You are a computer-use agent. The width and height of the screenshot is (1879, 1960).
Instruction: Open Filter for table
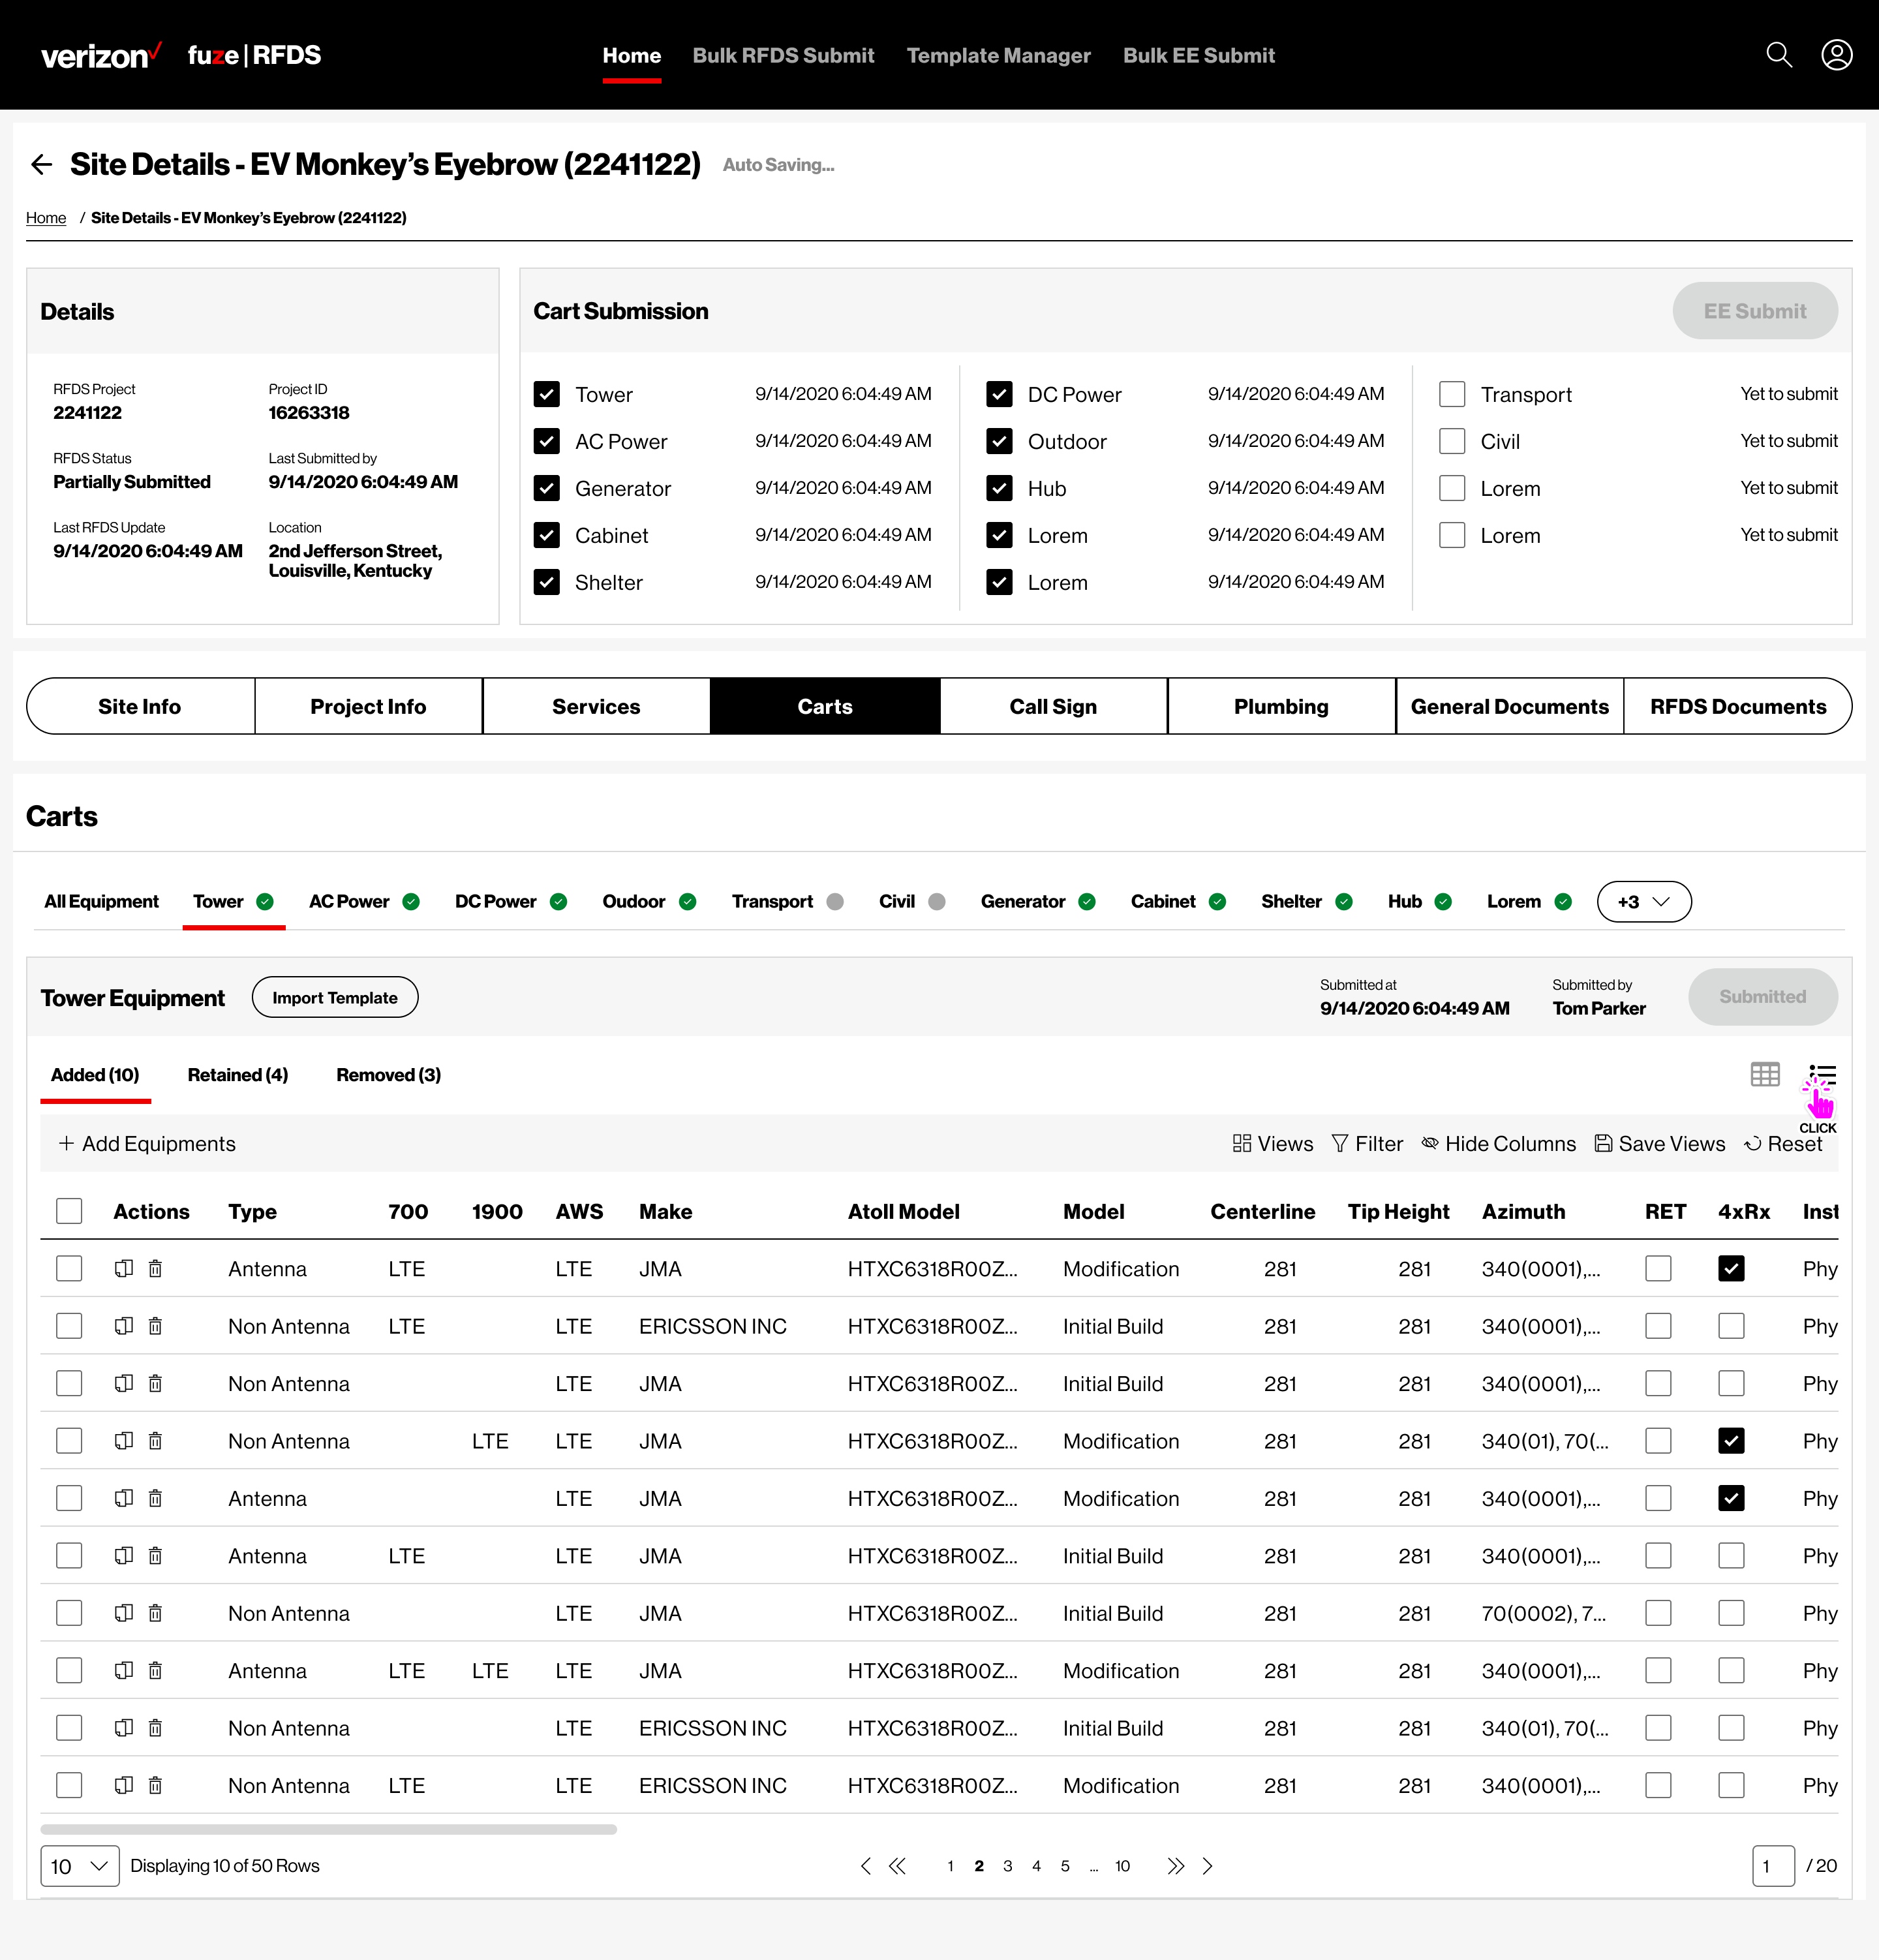point(1367,1143)
